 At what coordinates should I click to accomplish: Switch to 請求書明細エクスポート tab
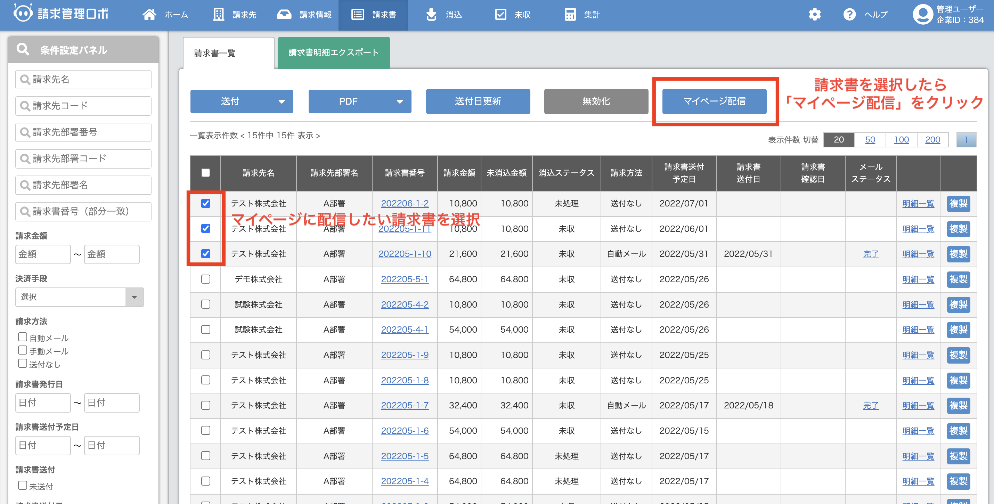coord(333,53)
